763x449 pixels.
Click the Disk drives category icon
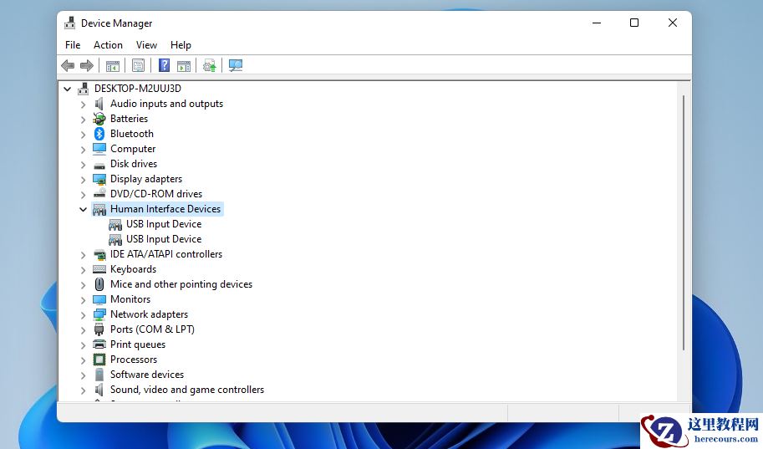coord(99,165)
